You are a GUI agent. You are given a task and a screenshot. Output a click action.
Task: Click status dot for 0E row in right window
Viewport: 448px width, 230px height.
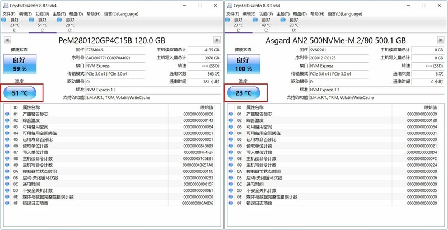click(231, 197)
